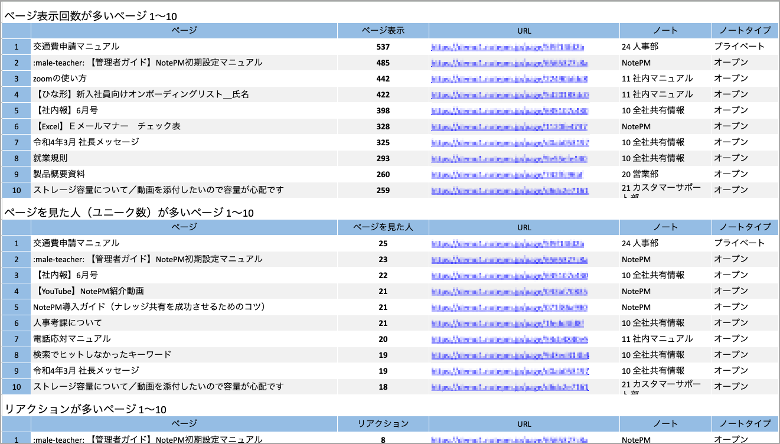Click the ページ表示回数が多いページ section title

coord(90,16)
